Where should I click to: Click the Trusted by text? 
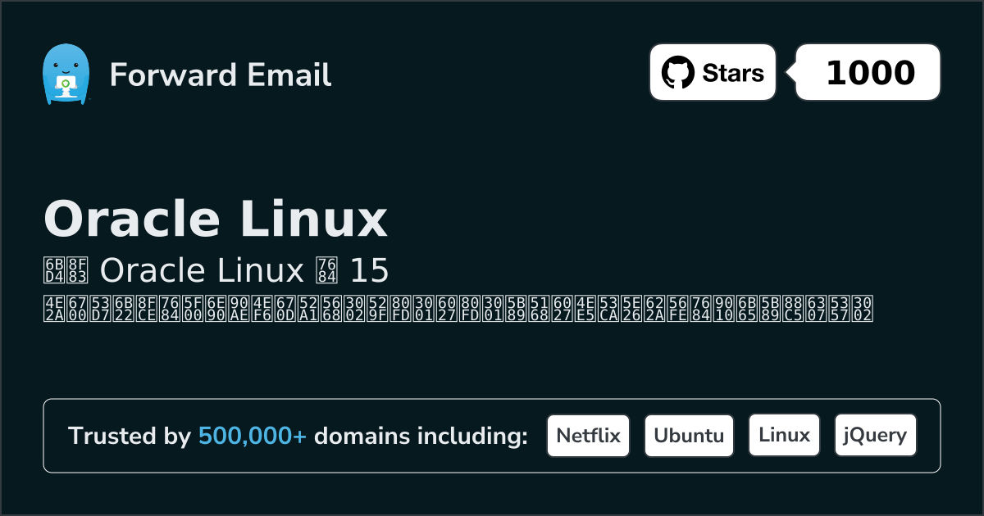click(x=130, y=437)
